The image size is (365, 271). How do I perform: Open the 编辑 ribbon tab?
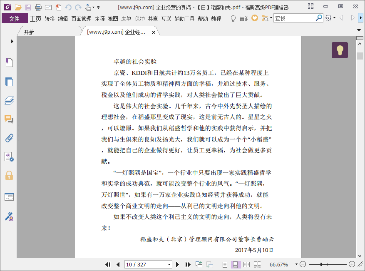(x=63, y=19)
